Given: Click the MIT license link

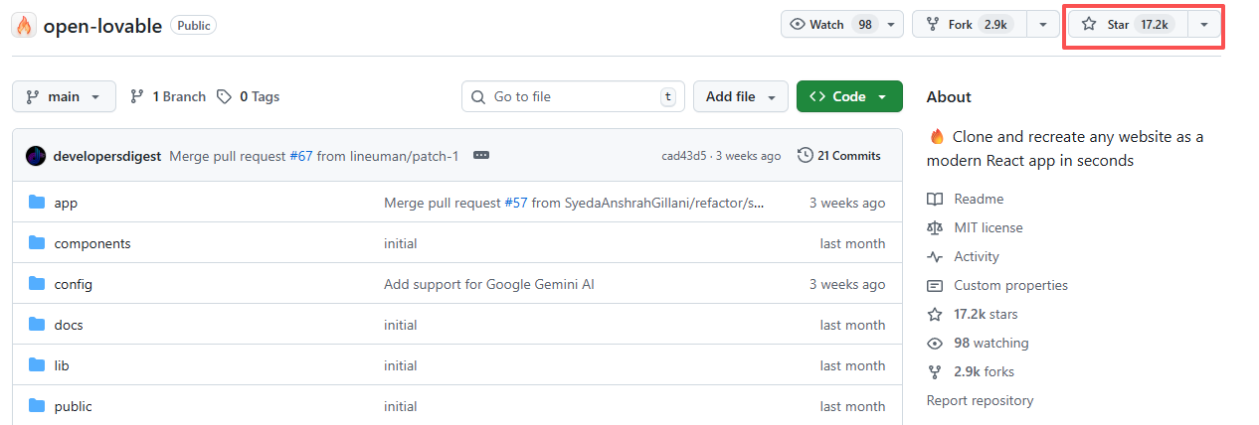Looking at the screenshot, I should click(x=987, y=227).
